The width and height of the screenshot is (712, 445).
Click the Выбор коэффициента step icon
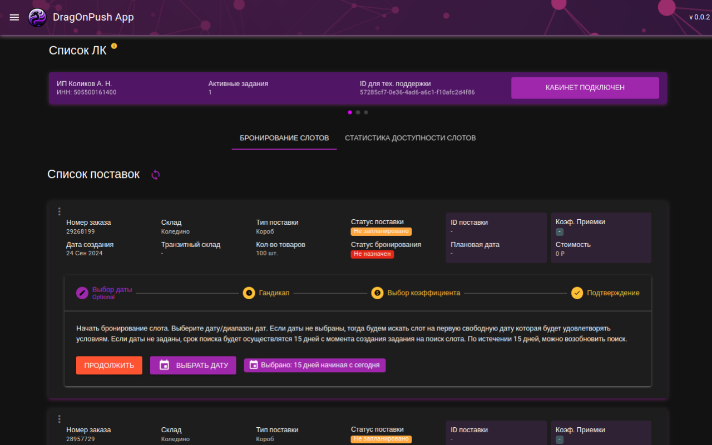pos(378,293)
